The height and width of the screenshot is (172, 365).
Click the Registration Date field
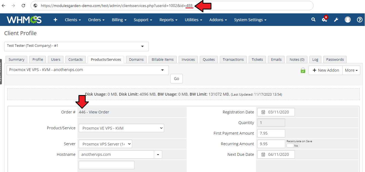276,112
